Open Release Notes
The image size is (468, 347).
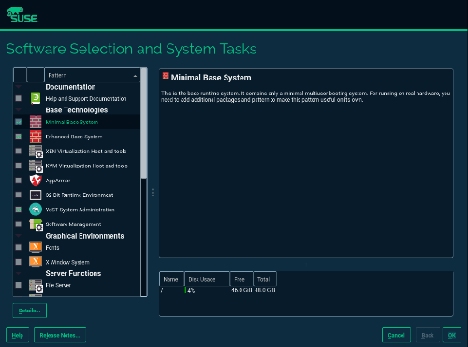(x=60, y=336)
